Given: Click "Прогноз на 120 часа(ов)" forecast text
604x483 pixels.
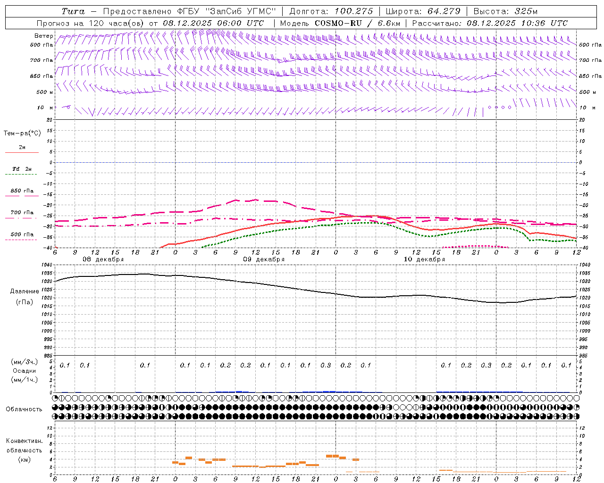Looking at the screenshot, I should 91,23.
